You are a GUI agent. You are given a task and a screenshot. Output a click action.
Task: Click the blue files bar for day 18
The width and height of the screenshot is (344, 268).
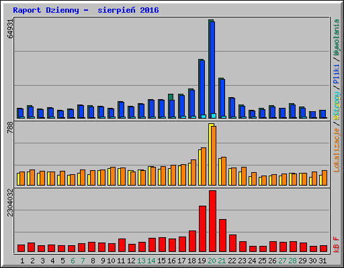[192, 104]
